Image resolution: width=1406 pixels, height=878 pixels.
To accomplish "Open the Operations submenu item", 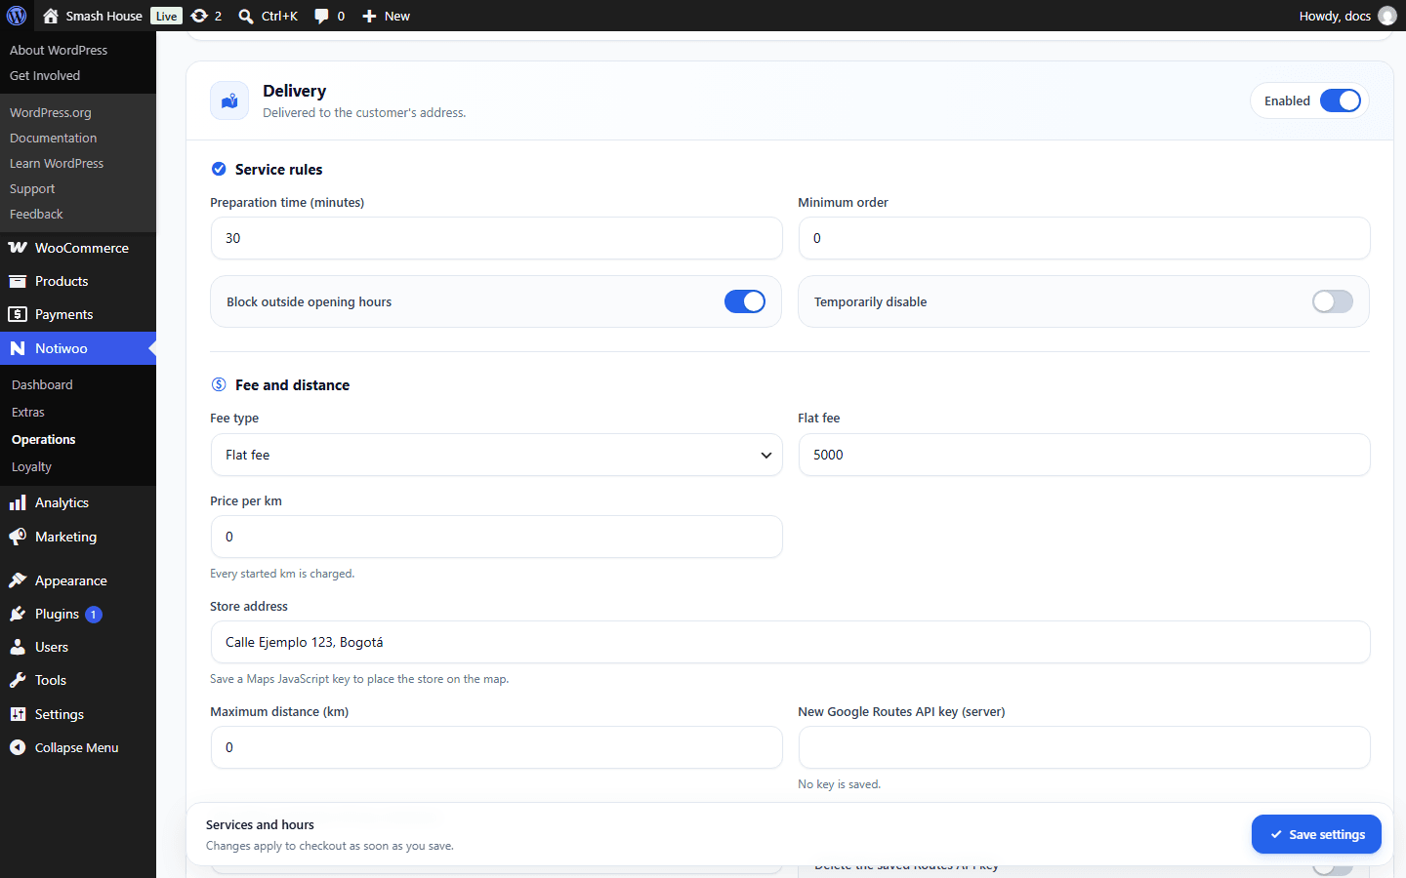I will (44, 440).
